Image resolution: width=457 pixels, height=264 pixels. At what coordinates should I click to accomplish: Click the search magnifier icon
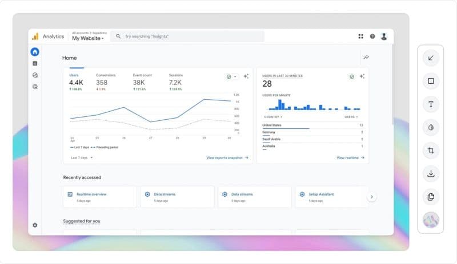tap(118, 36)
